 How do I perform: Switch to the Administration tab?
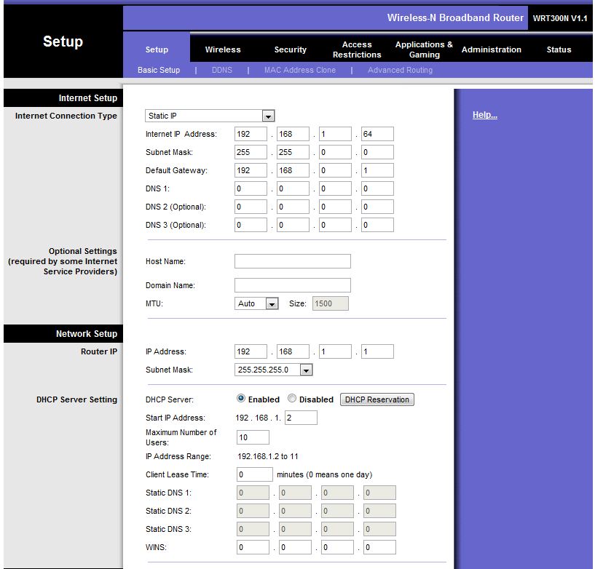pyautogui.click(x=492, y=49)
